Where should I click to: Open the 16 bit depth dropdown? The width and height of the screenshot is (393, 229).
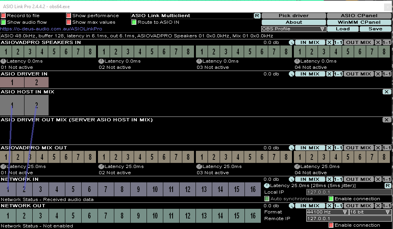(369, 212)
